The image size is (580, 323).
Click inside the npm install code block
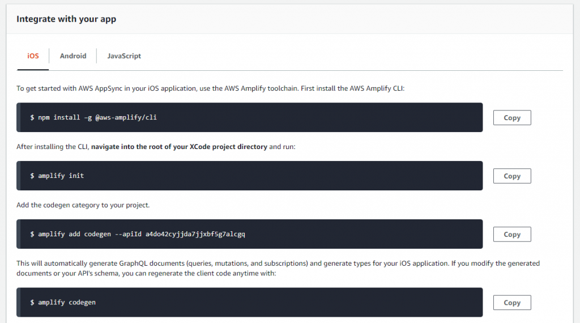250,117
